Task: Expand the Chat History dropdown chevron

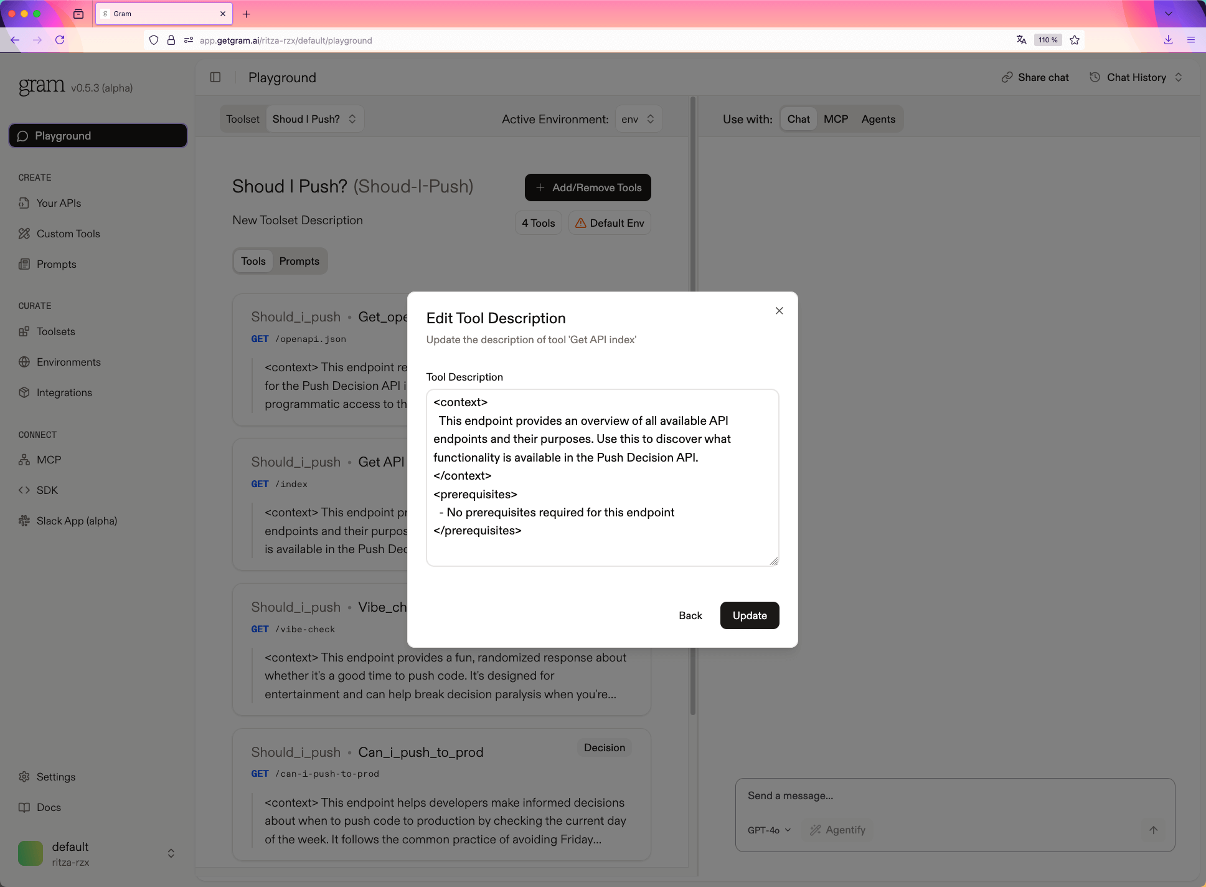Action: click(1178, 77)
